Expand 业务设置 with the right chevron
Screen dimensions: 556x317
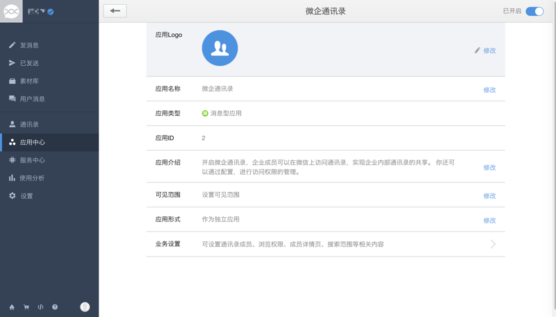point(493,244)
